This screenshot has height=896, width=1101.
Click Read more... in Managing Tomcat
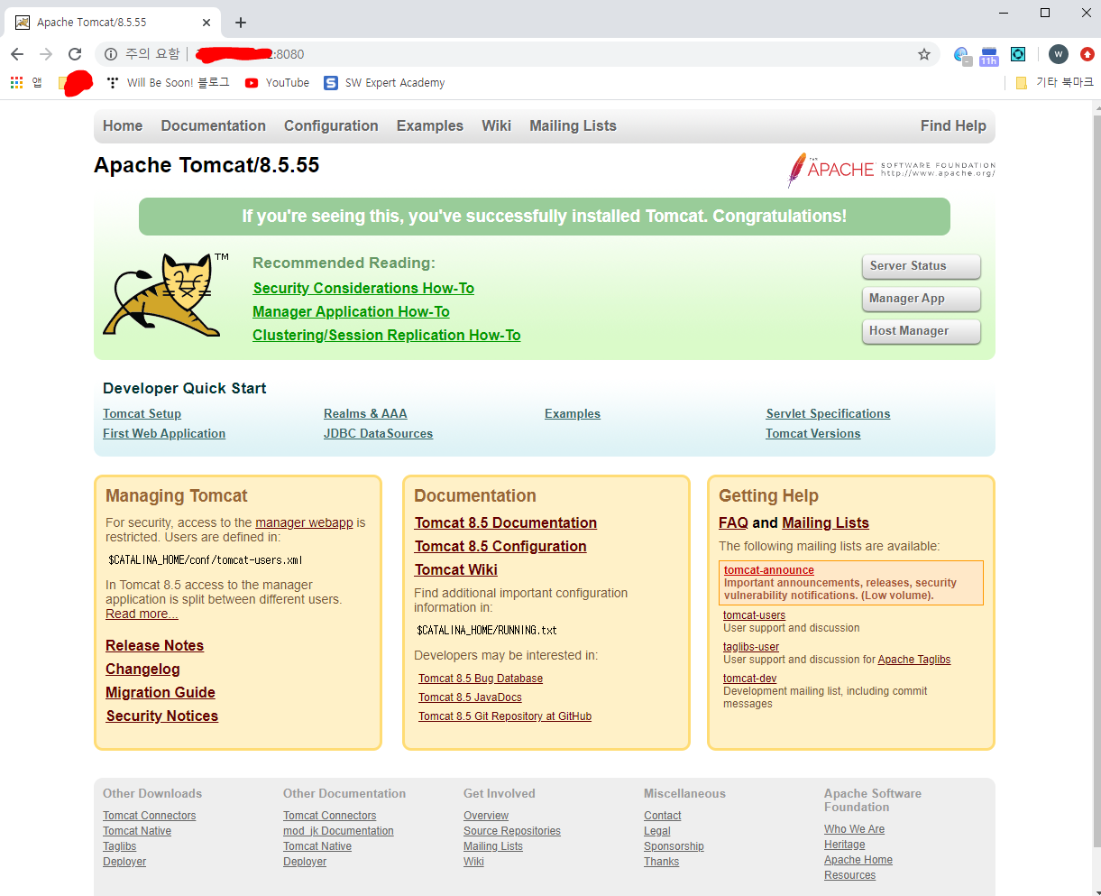[142, 614]
